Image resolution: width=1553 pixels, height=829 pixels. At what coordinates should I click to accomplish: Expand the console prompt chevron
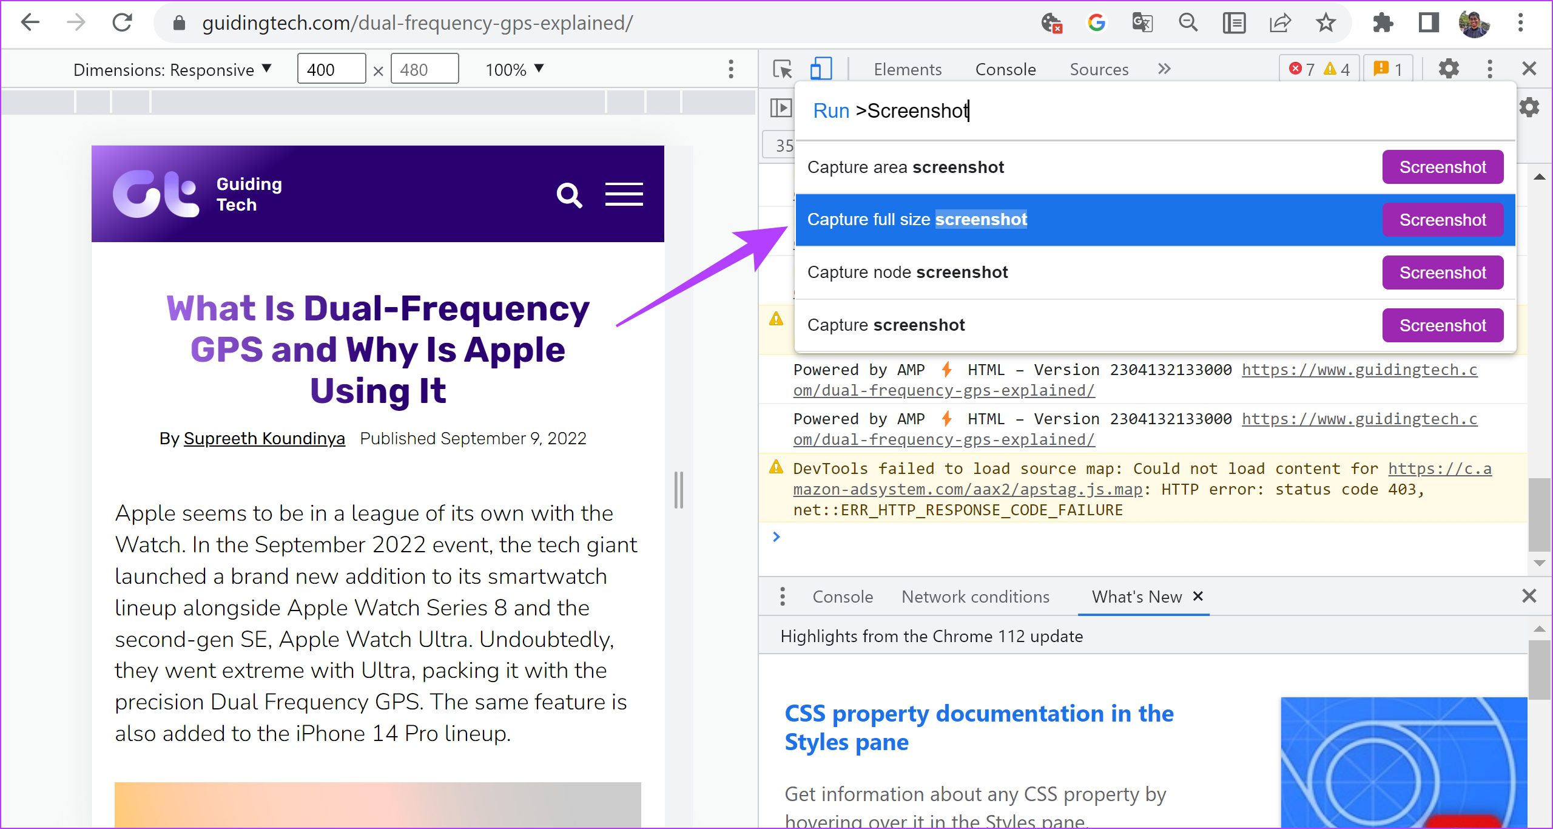[776, 536]
